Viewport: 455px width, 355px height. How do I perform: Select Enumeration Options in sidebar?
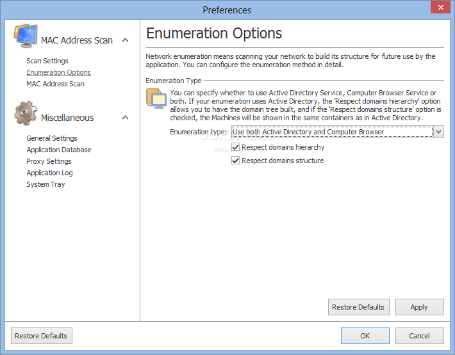click(58, 72)
